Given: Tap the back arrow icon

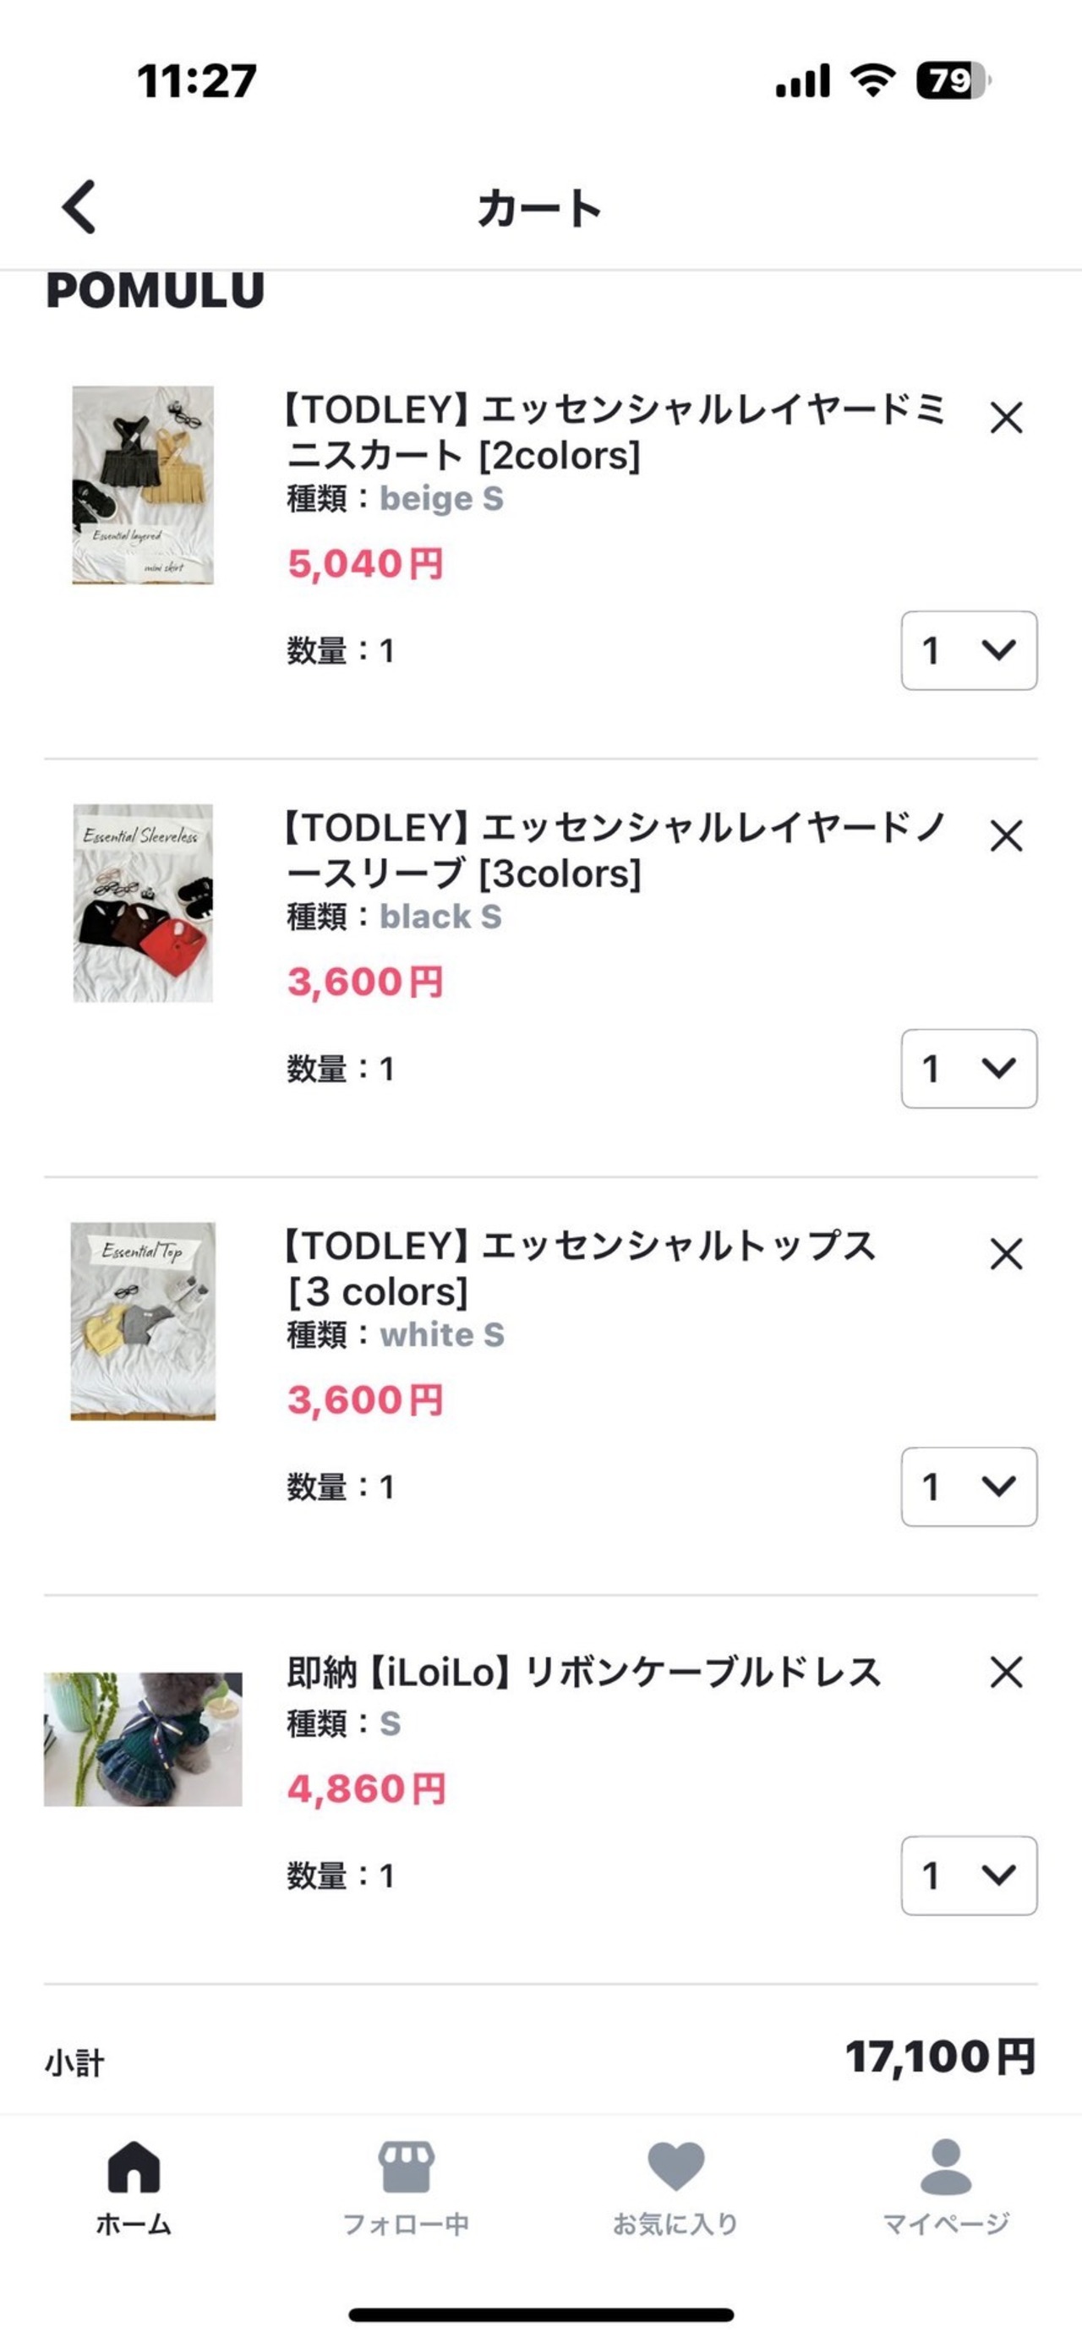Looking at the screenshot, I should (x=80, y=206).
